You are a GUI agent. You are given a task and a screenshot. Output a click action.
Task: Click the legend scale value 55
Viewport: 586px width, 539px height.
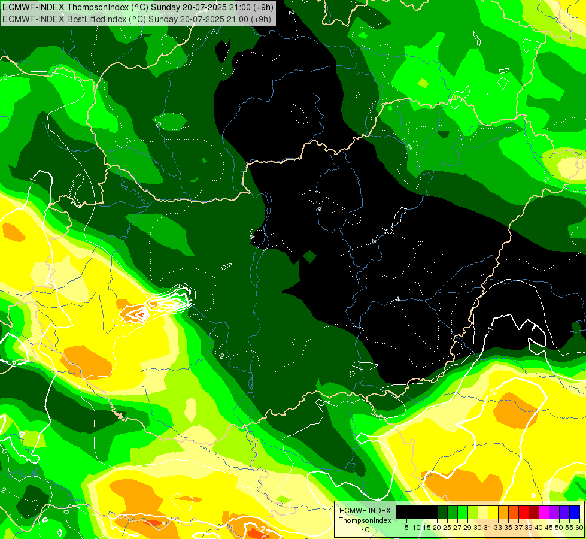coord(569,528)
